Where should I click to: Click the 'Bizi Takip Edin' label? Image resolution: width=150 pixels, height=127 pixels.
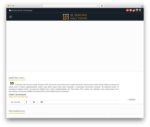coord(16,102)
